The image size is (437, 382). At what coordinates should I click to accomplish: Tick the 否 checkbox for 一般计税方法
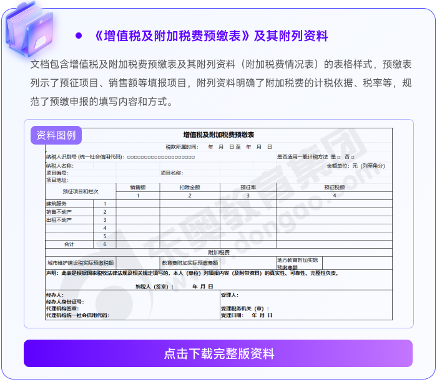[353, 157]
